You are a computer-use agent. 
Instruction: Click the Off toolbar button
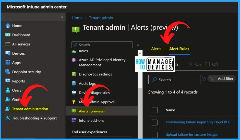212,64
